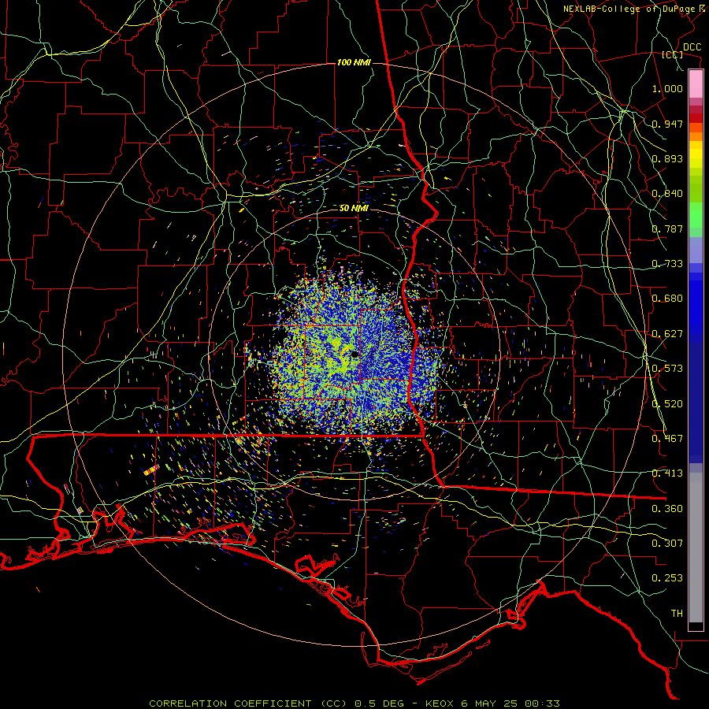Viewport: 709px width, 709px height.
Task: Select the 0.893 scale value
Action: (x=667, y=158)
